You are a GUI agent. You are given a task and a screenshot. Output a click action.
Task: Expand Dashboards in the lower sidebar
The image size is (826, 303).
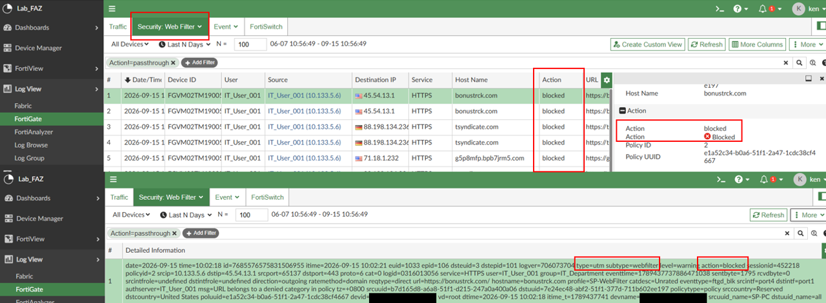(x=52, y=198)
